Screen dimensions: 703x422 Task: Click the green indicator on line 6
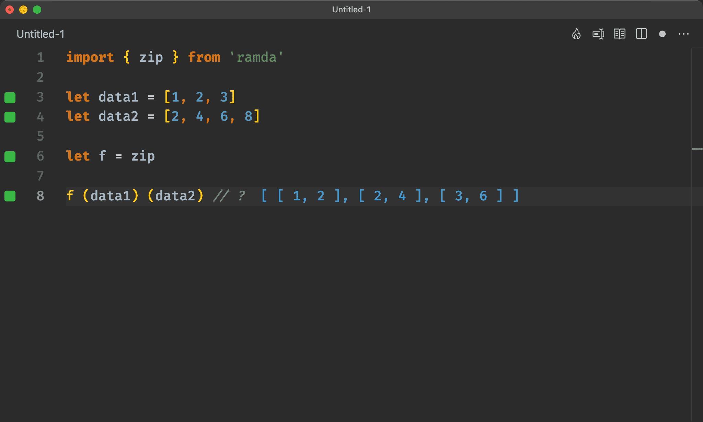click(x=10, y=156)
